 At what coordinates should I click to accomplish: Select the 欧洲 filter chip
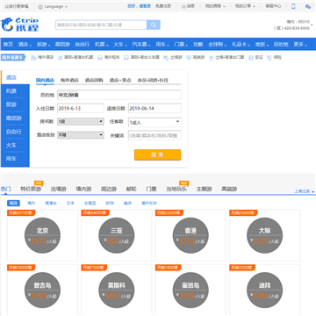pyautogui.click(x=110, y=203)
